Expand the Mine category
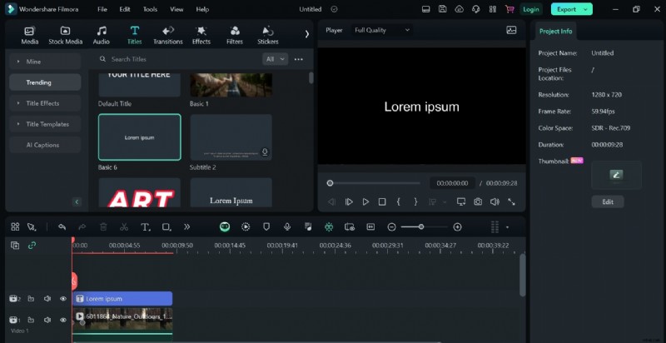The width and height of the screenshot is (666, 343). (x=45, y=62)
